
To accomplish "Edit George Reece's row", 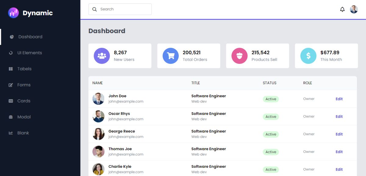I will (x=339, y=134).
